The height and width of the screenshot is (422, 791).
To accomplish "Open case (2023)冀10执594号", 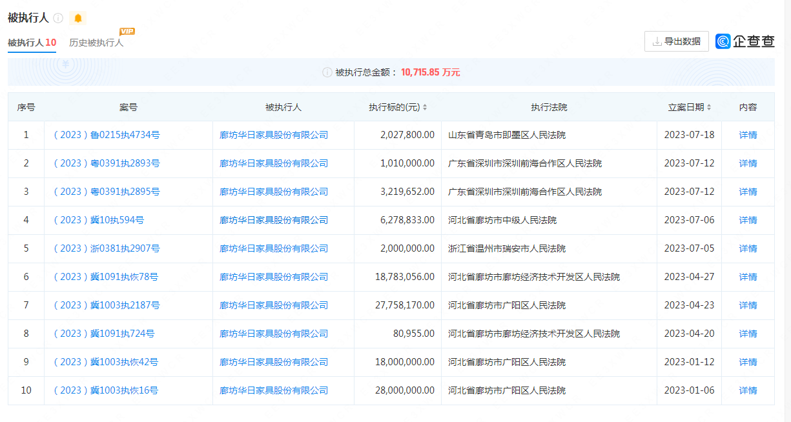I will [99, 220].
